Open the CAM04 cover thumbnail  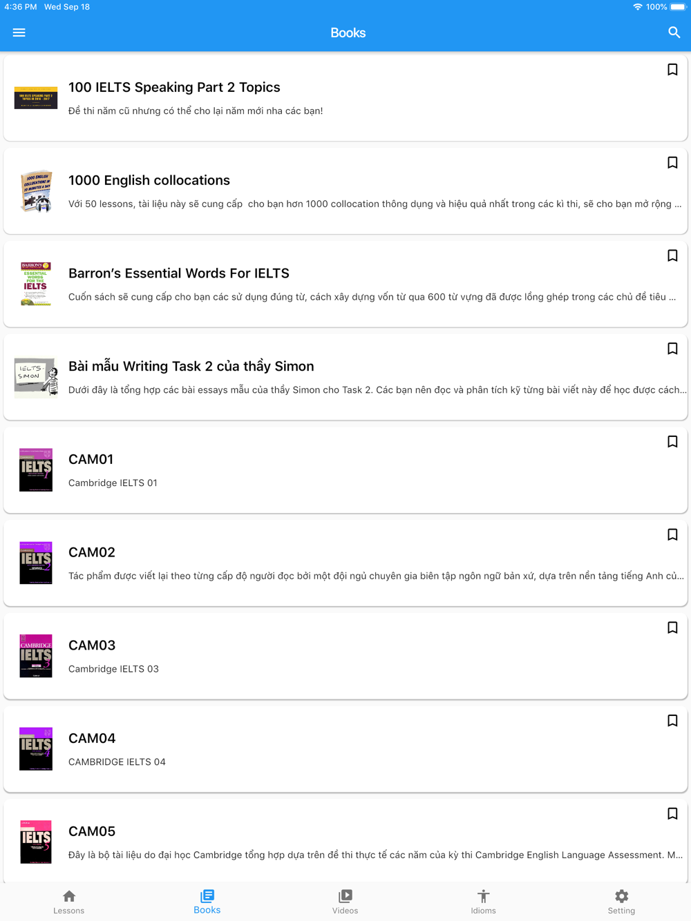click(x=36, y=748)
